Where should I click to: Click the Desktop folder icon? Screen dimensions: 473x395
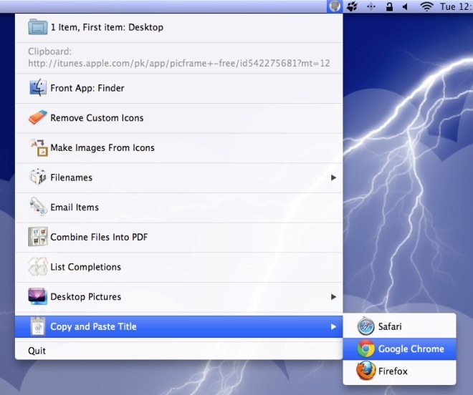pyautogui.click(x=38, y=27)
